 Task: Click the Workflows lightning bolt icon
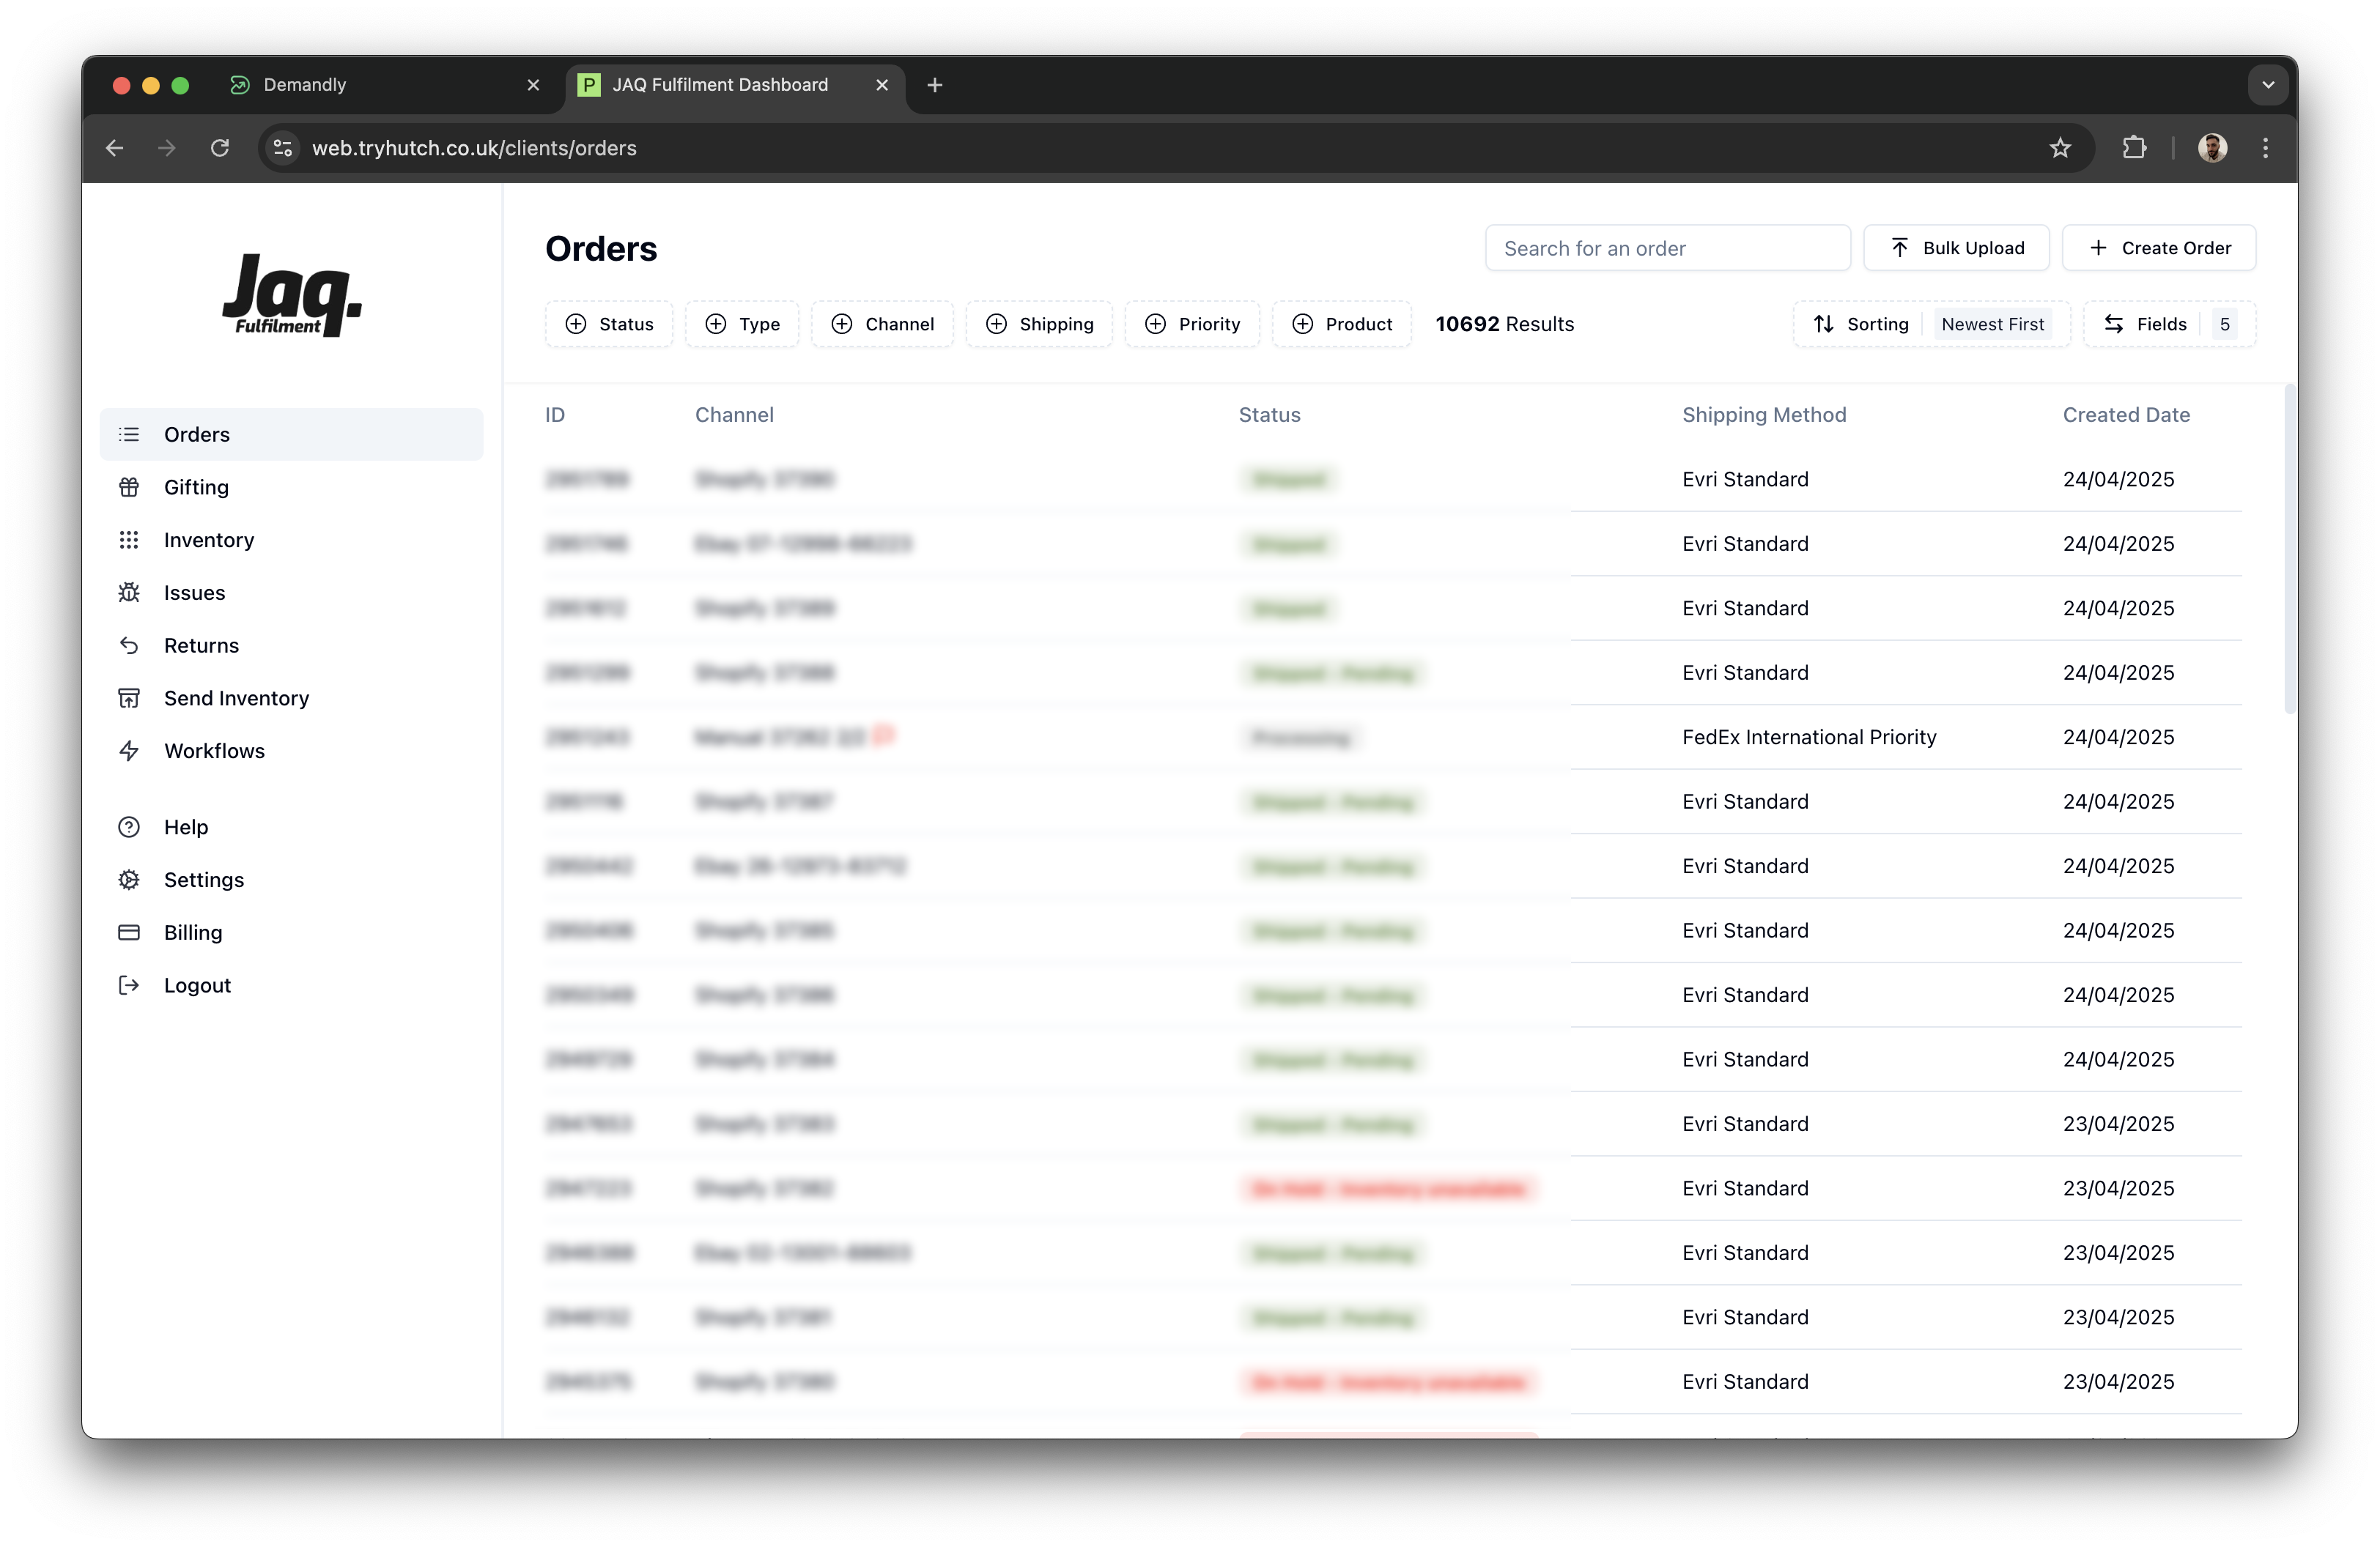coord(129,751)
